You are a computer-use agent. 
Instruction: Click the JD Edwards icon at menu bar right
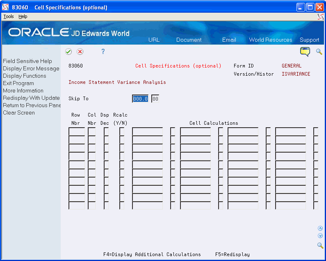tap(321, 17)
